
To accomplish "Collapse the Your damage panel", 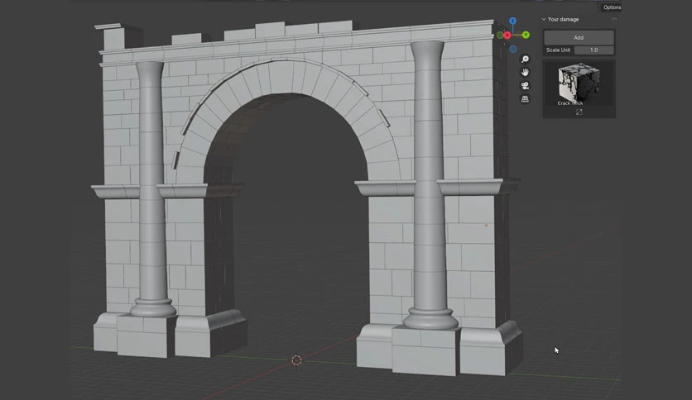I will pos(544,19).
